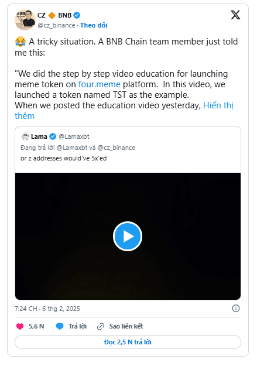Open the tweet timestamp 7:24 CH
The image size is (257, 366).
(26, 309)
